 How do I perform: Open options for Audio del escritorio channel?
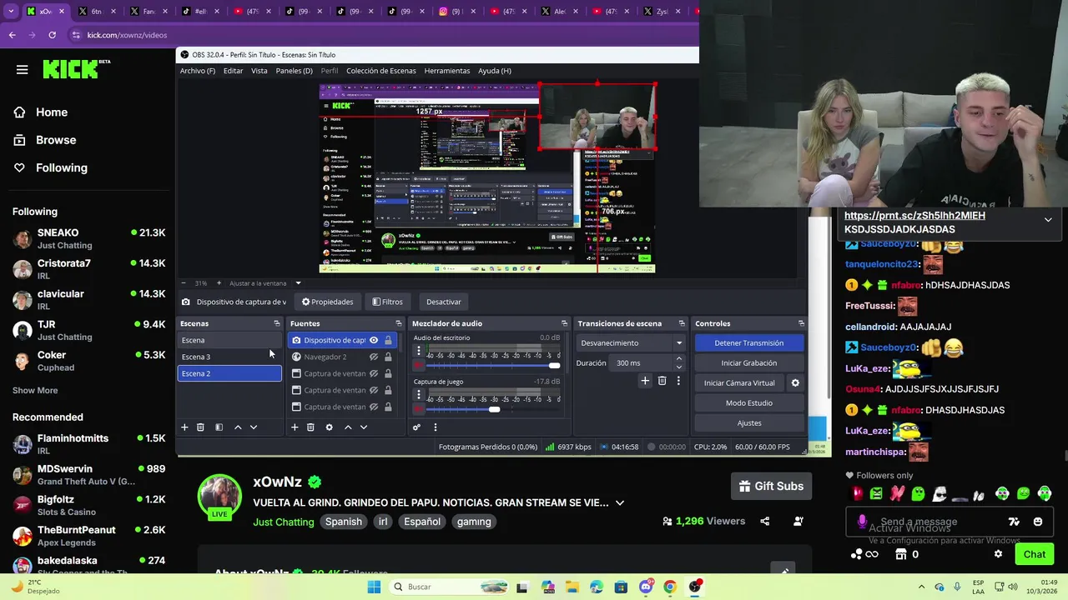tap(419, 352)
